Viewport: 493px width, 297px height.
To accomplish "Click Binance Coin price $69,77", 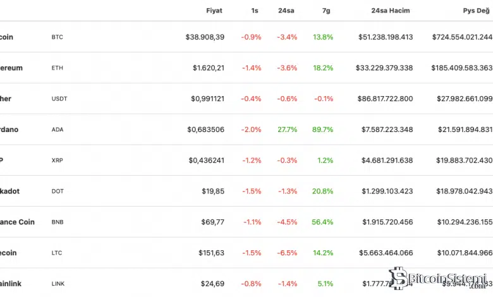I will [212, 222].
